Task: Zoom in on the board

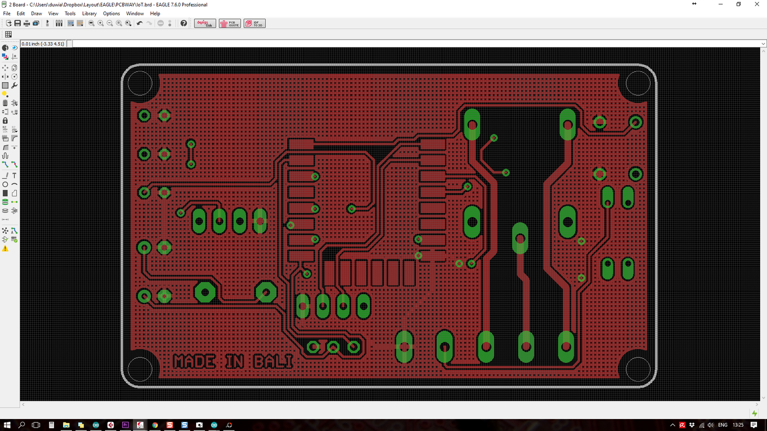Action: click(x=101, y=23)
